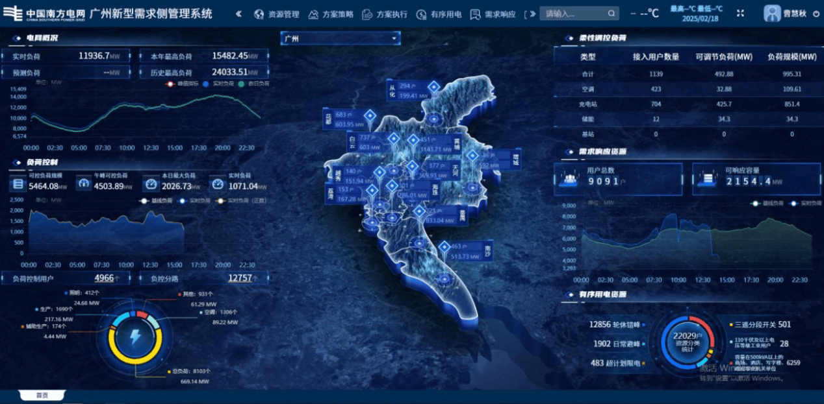The height and width of the screenshot is (404, 824).
Task: Click the 需求响应 document icon
Action: click(476, 14)
